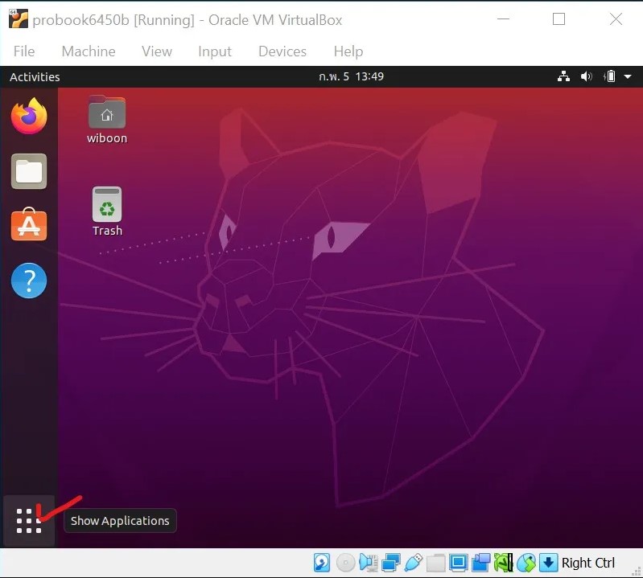Click the Activities button

coord(35,77)
